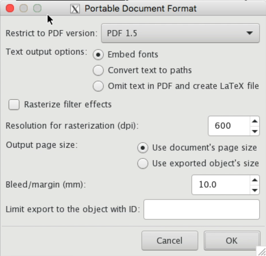Image resolution: width=266 pixels, height=256 pixels.
Task: Open the Restrict to PDF version dropdown
Action: (180, 33)
